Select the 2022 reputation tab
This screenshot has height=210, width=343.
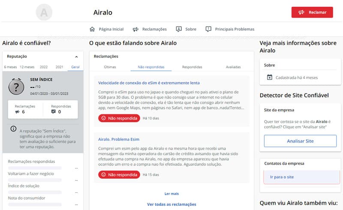[44, 67]
